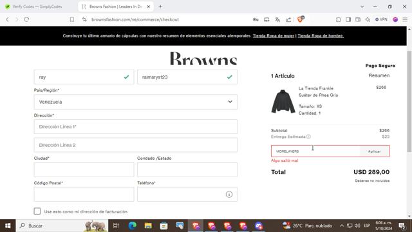Open Microsoft Store from taskbar
The image size is (412, 232).
[164, 226]
